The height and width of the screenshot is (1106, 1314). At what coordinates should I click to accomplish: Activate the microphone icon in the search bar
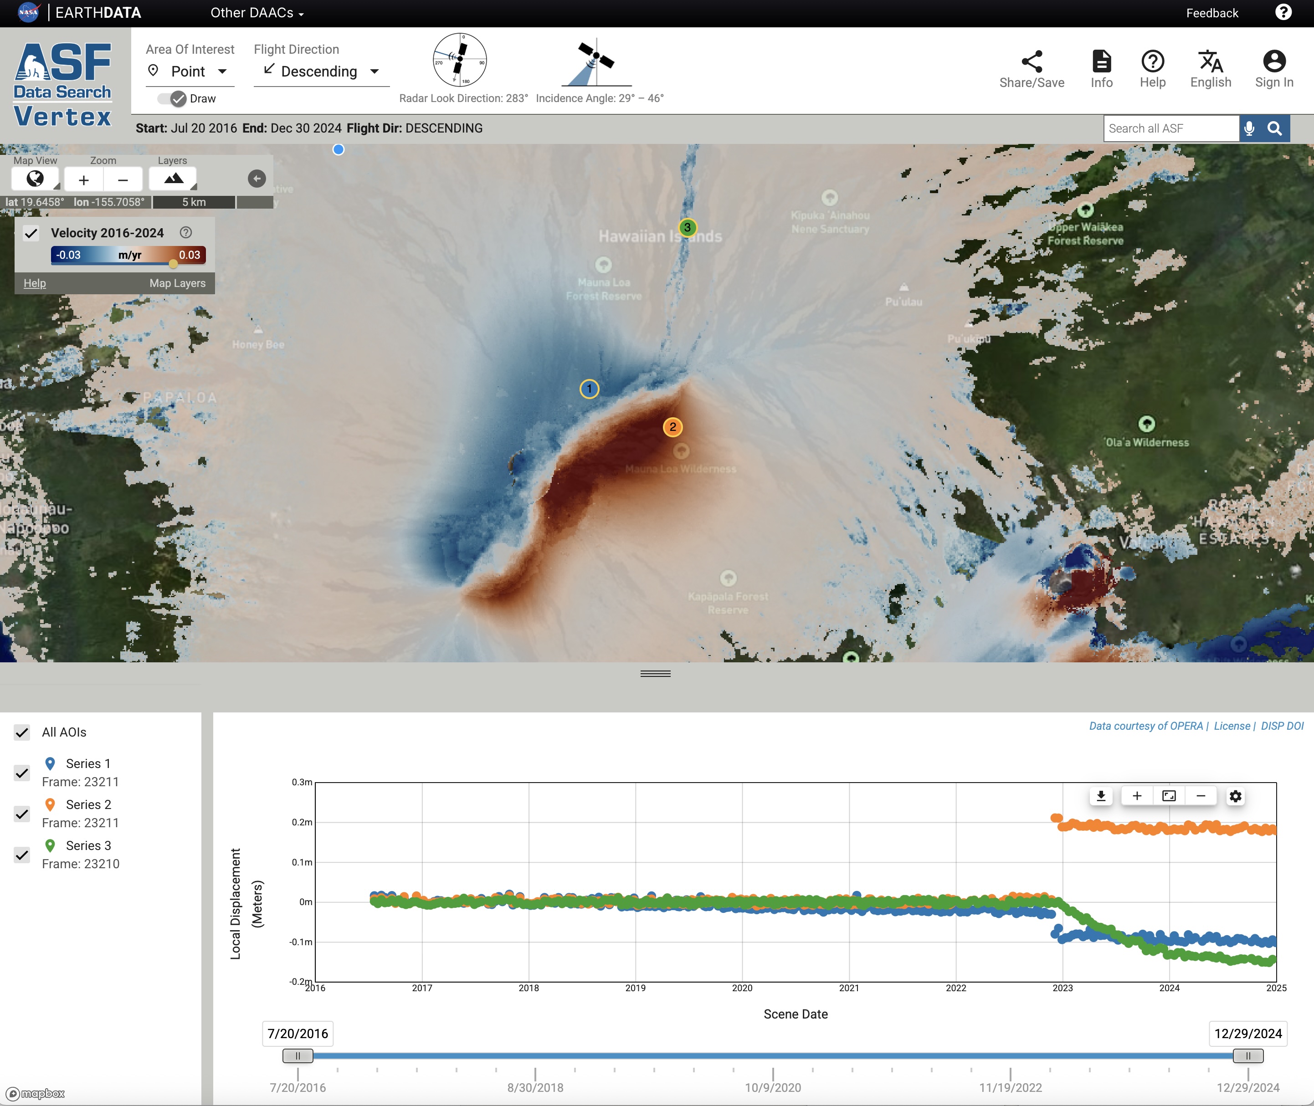(x=1249, y=128)
